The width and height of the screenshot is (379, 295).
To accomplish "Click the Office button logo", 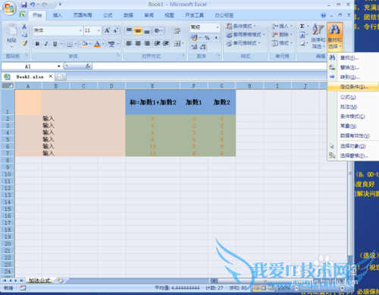I will coord(9,8).
